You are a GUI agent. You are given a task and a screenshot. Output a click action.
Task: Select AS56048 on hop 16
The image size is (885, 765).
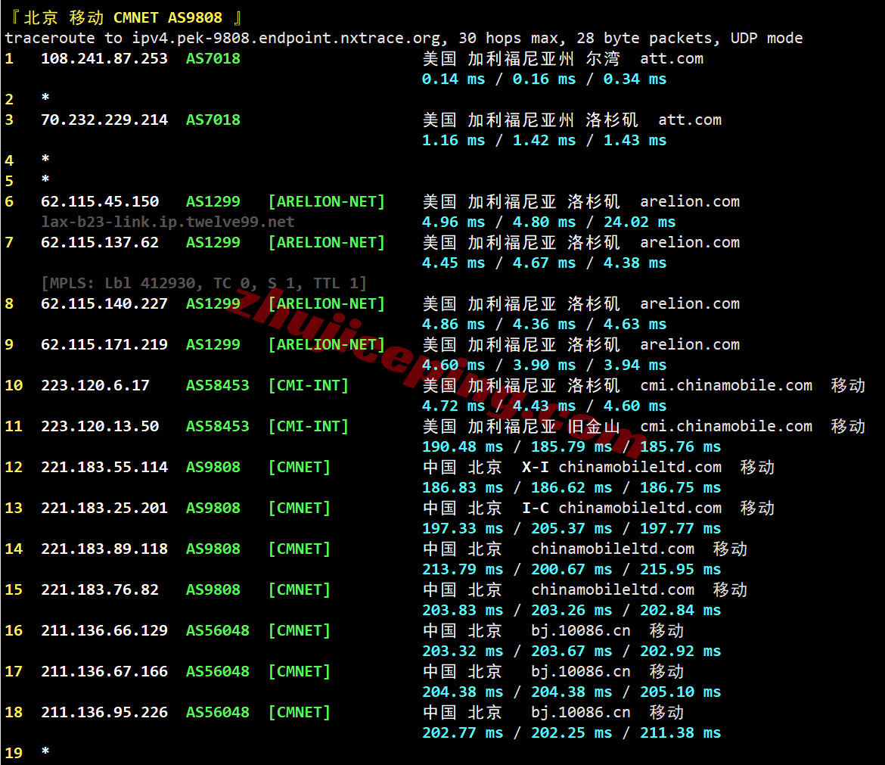(218, 630)
